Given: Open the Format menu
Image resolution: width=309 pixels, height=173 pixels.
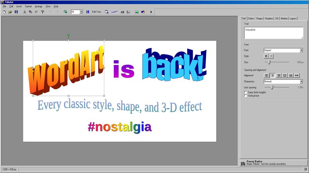Looking at the screenshot, I should [x=28, y=6].
